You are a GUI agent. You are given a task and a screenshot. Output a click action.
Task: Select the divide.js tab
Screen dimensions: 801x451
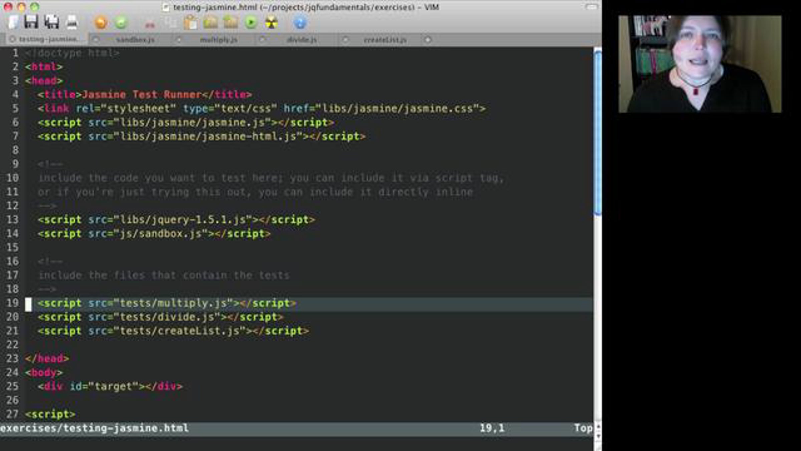(302, 40)
